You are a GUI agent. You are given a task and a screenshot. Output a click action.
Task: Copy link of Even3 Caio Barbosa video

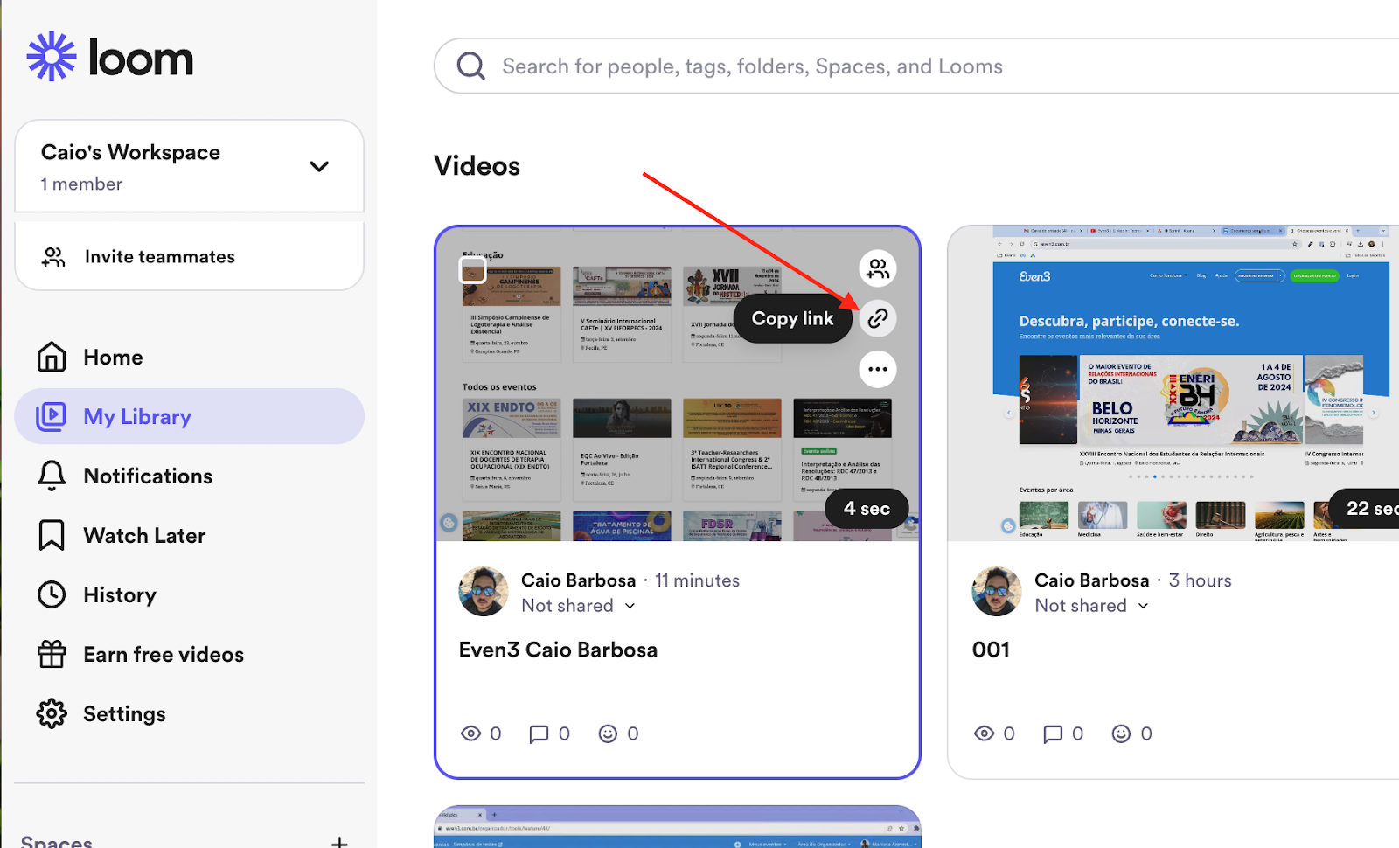point(878,318)
